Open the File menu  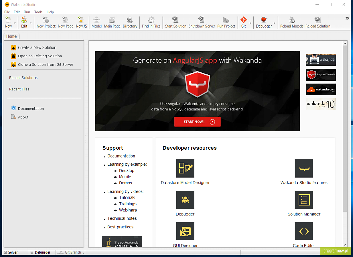7,12
